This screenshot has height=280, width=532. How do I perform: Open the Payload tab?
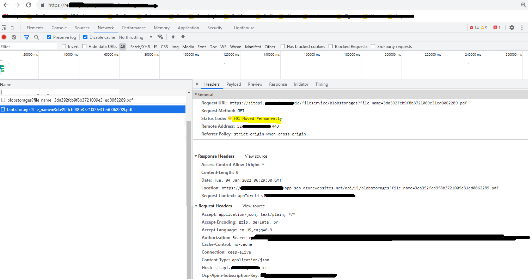coord(233,84)
